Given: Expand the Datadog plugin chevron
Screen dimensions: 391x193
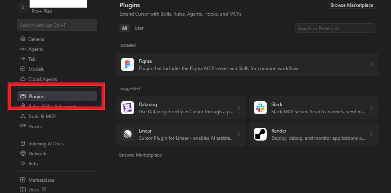Looking at the screenshot, I should 239,108.
